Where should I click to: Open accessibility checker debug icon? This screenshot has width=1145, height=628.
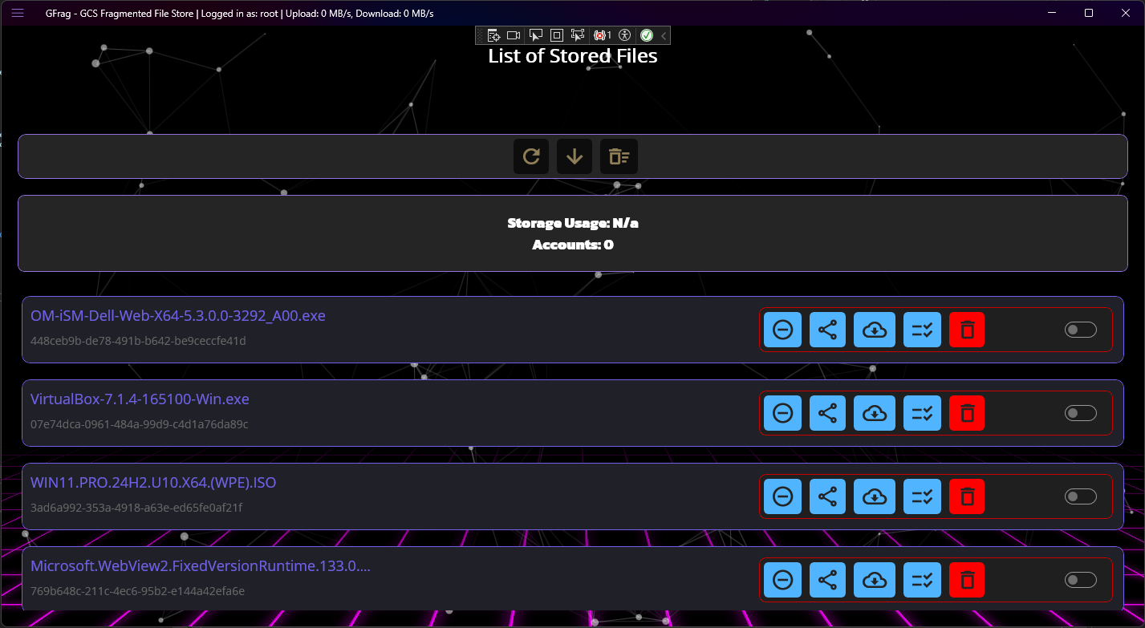[626, 35]
